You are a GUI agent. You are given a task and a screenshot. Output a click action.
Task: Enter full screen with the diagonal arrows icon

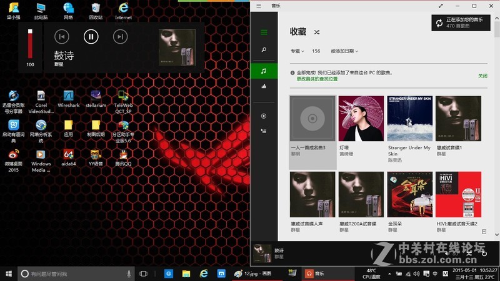(x=441, y=6)
